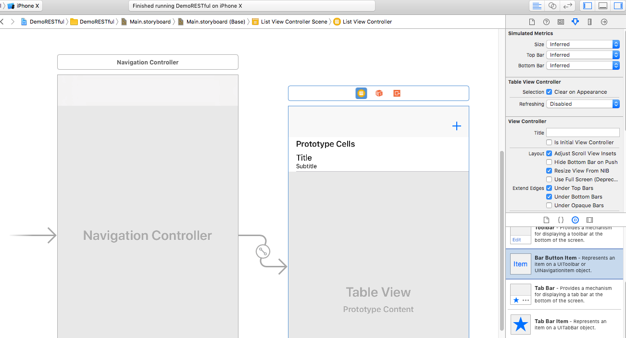
Task: Open the iPhone X device selector
Action: pyautogui.click(x=25, y=6)
